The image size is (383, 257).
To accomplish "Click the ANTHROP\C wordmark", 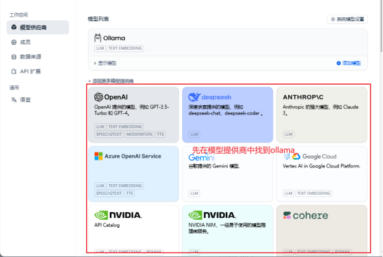I will (303, 97).
